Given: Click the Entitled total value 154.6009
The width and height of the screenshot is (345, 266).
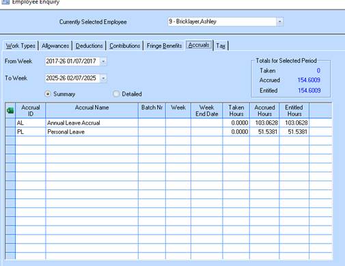Looking at the screenshot, I should [x=309, y=90].
